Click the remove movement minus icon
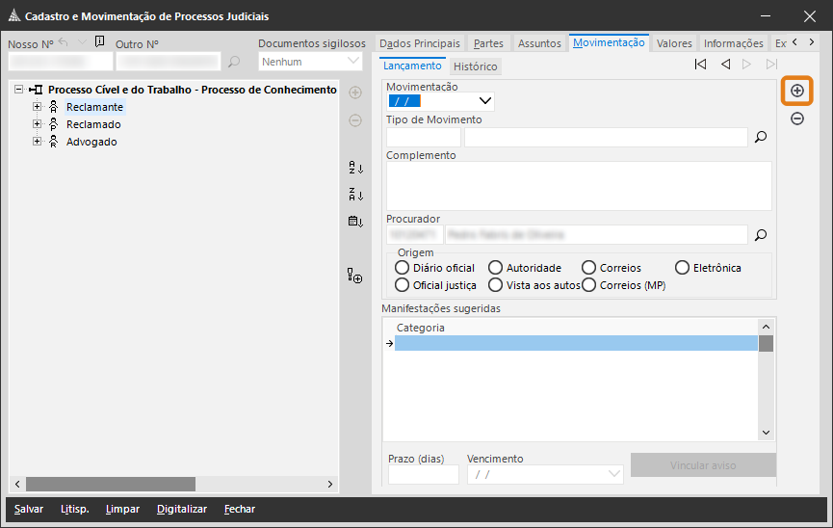This screenshot has height=528, width=833. click(796, 119)
